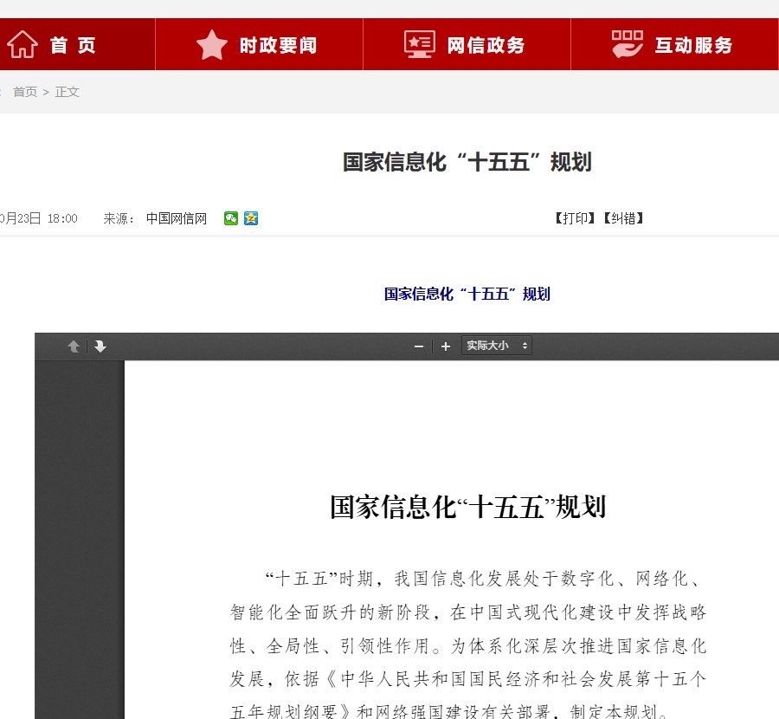Click the 正文 breadcrumb text
The width and height of the screenshot is (779, 719).
tap(67, 92)
